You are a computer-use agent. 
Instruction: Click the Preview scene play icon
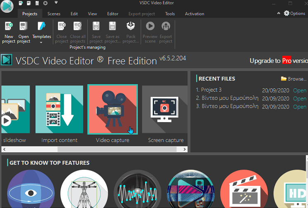pyautogui.click(x=150, y=26)
